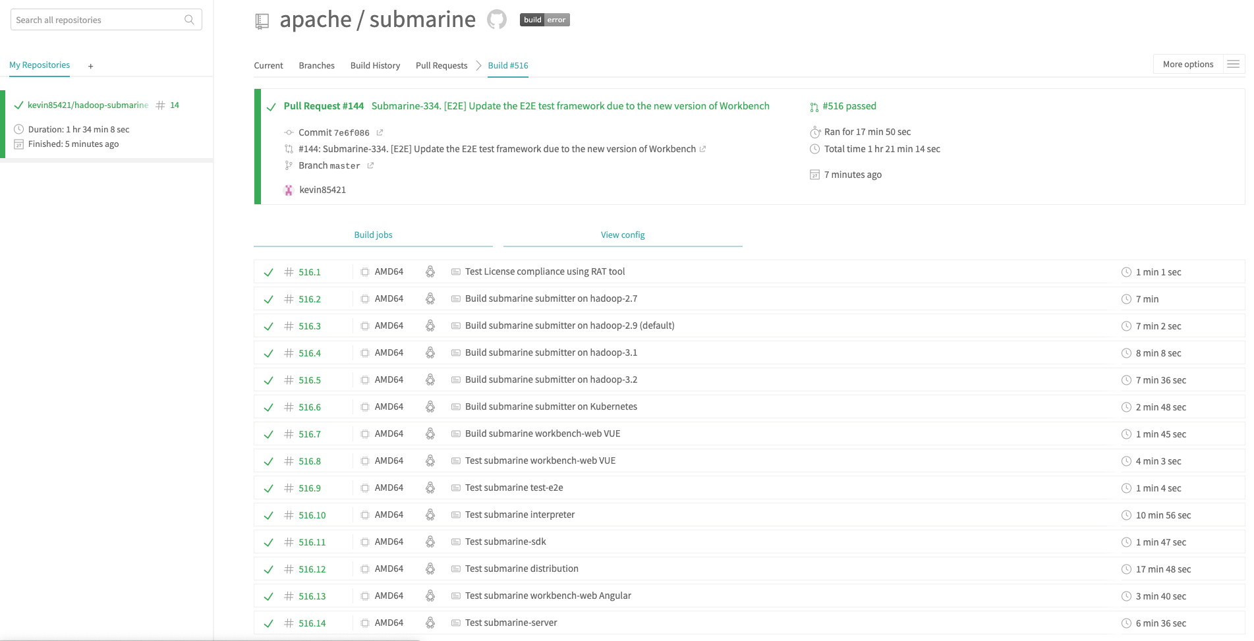Open the Pull Request #144 link
The height and width of the screenshot is (641, 1254).
(324, 106)
